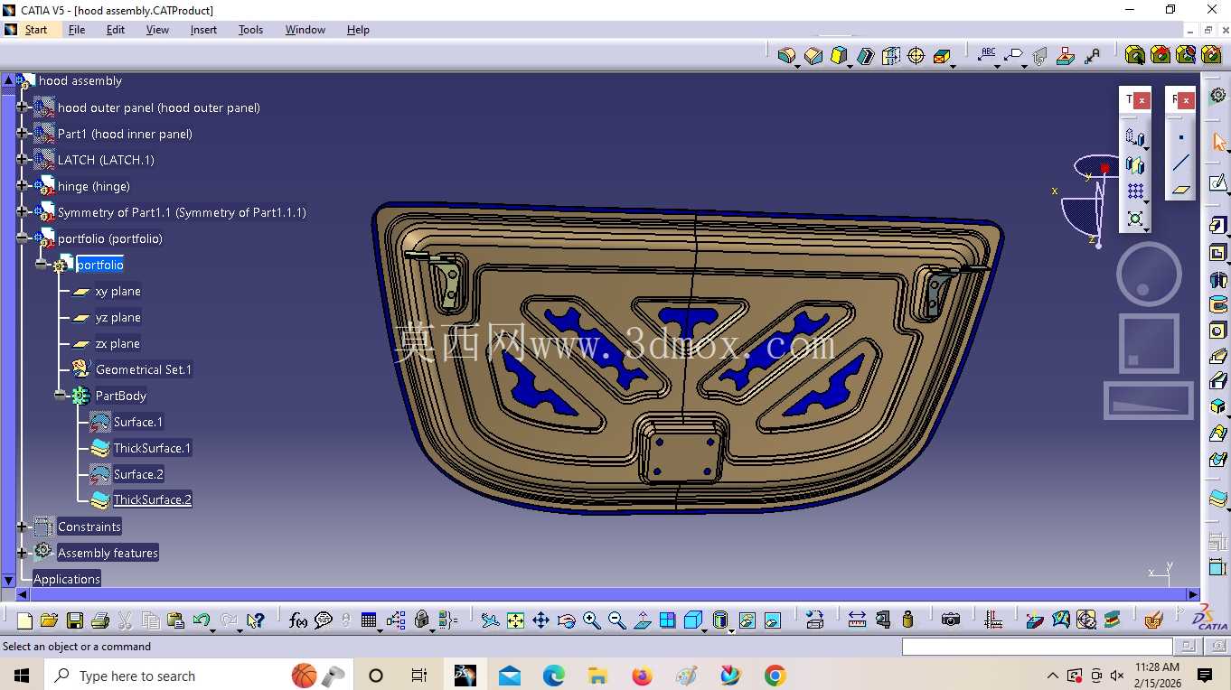Click the Formula f(x) icon
This screenshot has height=690, width=1231.
(298, 620)
